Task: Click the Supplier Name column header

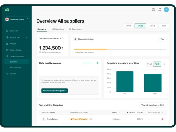Action: click(x=48, y=112)
